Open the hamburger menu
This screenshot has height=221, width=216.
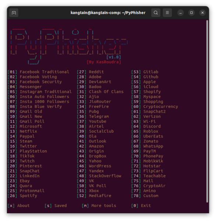tap(167, 13)
